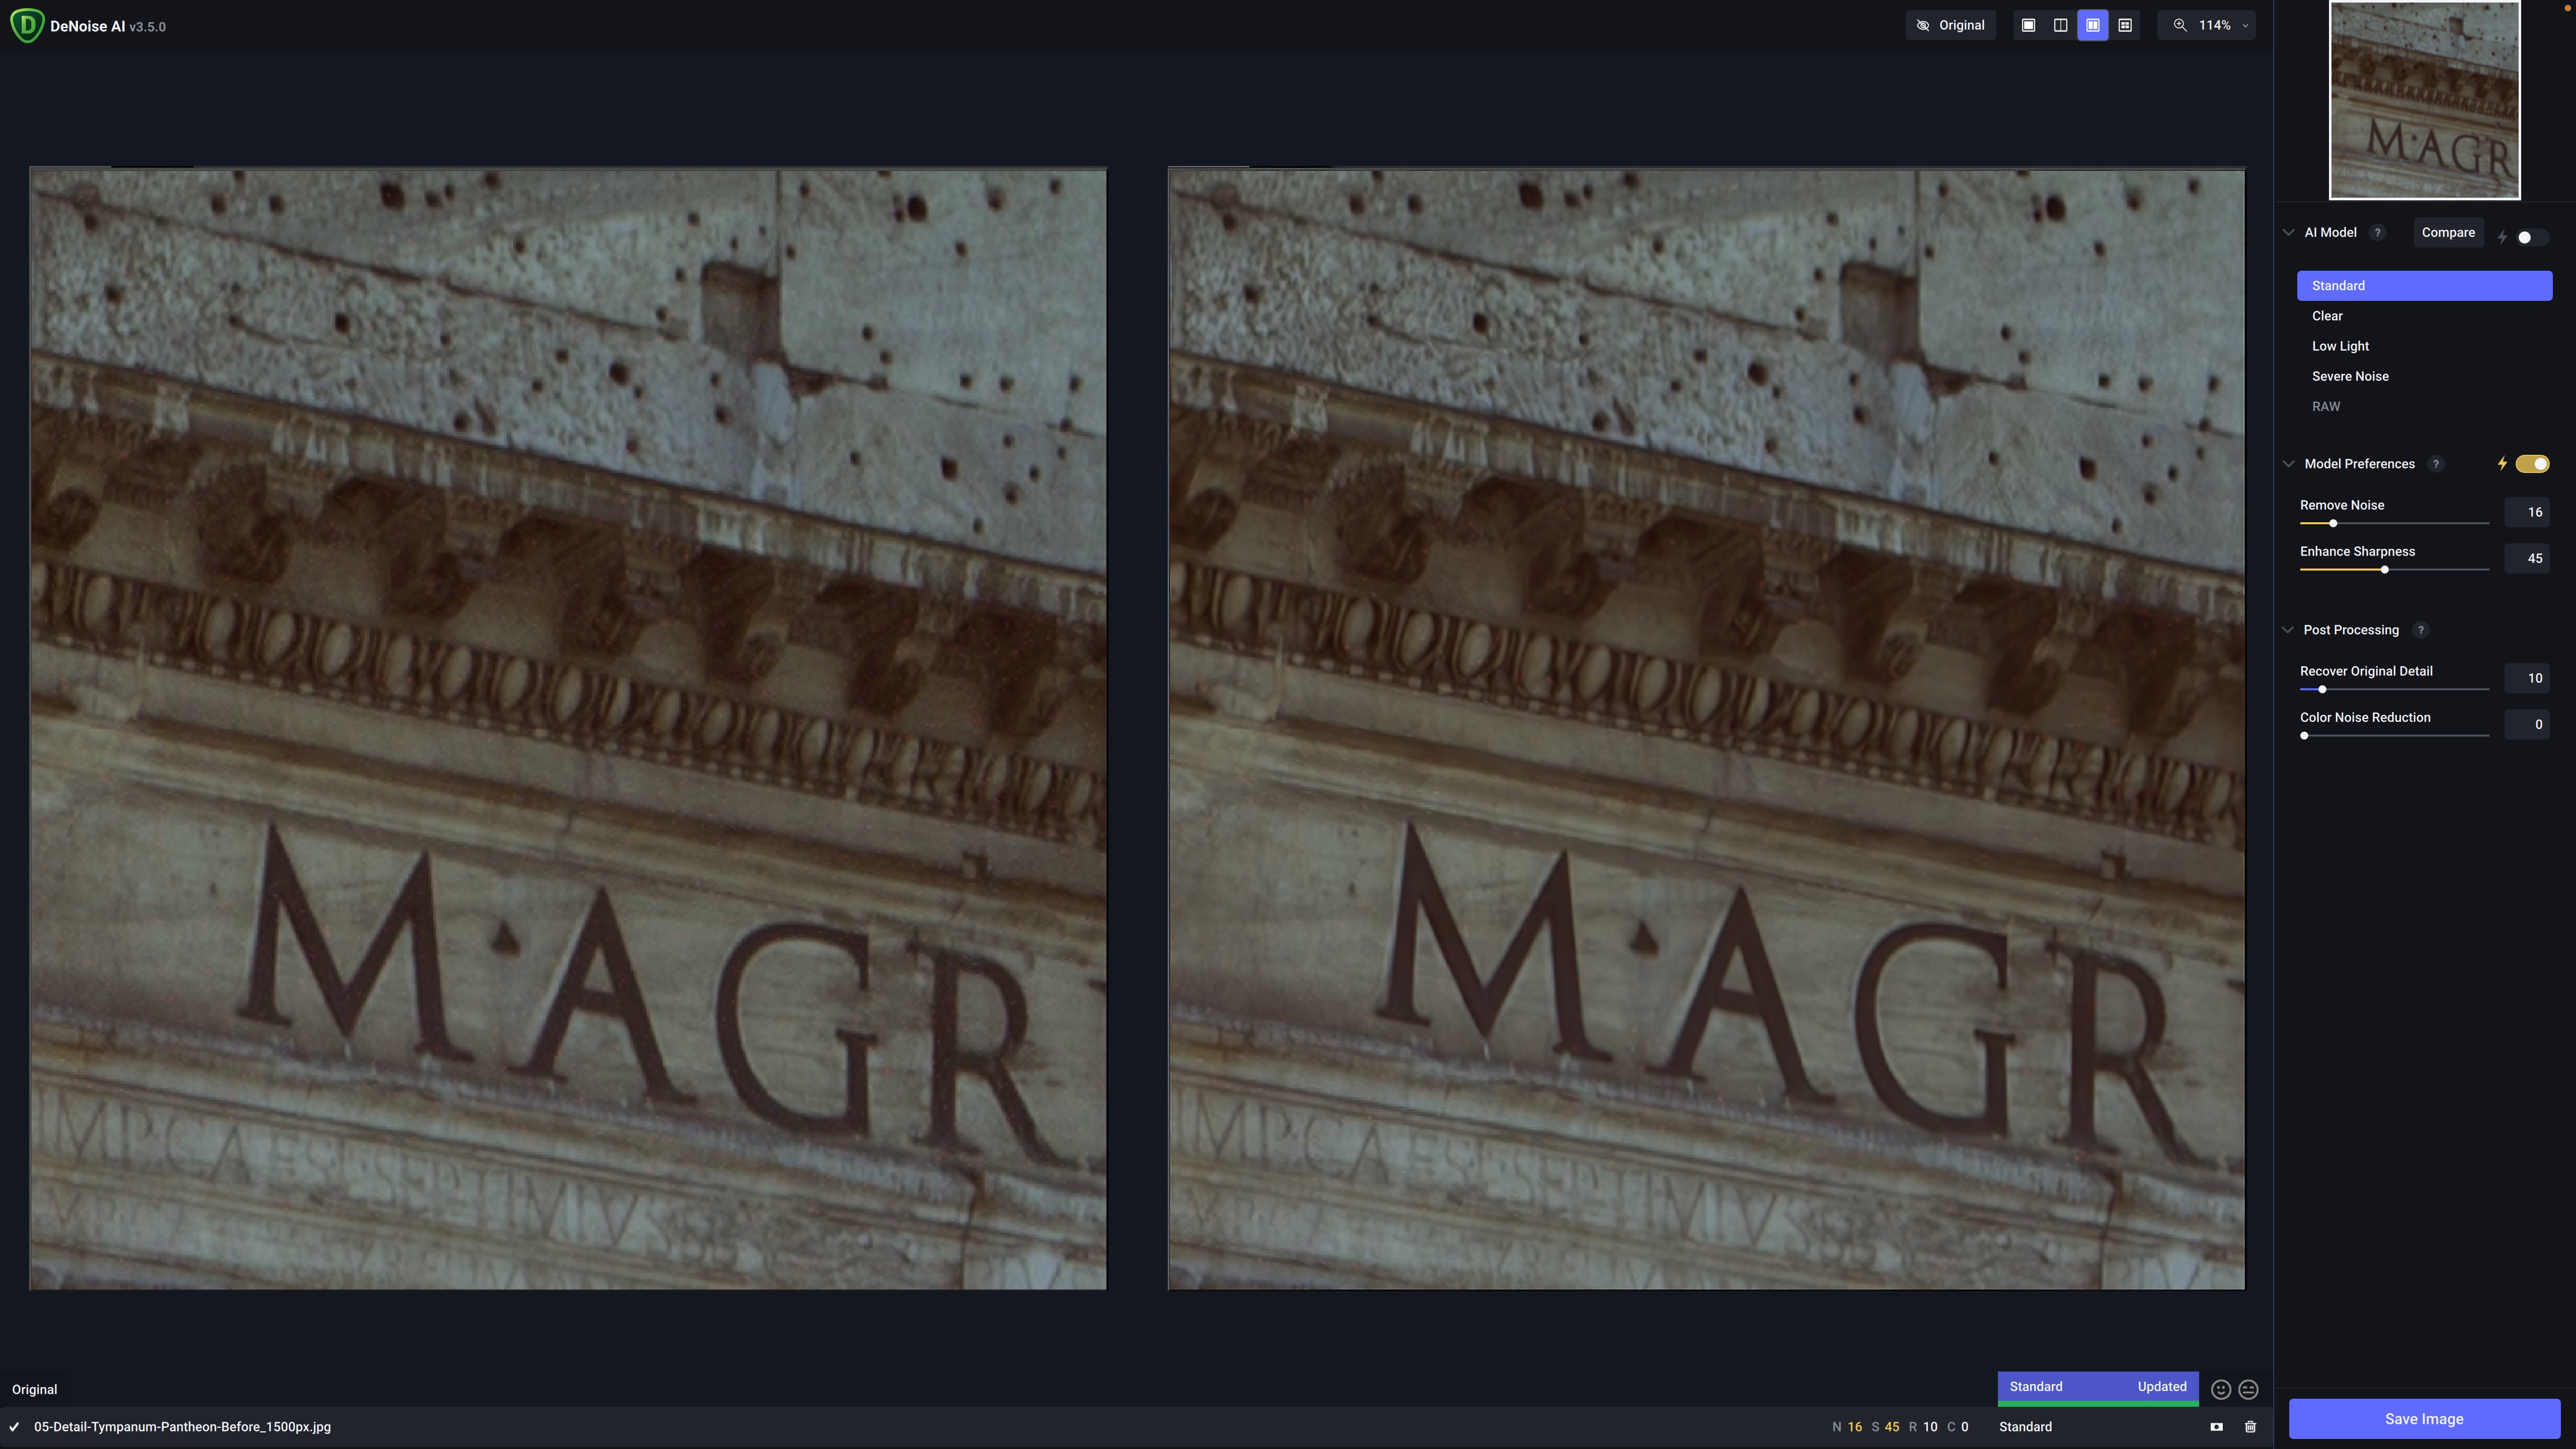Click the Save Image button
The image size is (2576, 1449).
pos(2423,1419)
